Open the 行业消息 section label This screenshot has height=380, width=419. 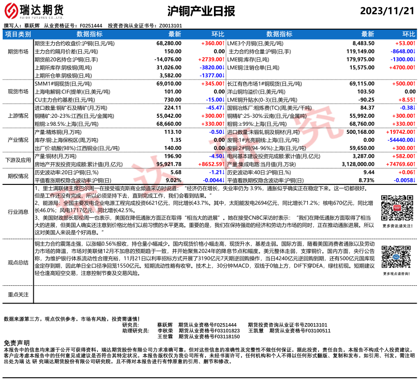[x=18, y=212]
